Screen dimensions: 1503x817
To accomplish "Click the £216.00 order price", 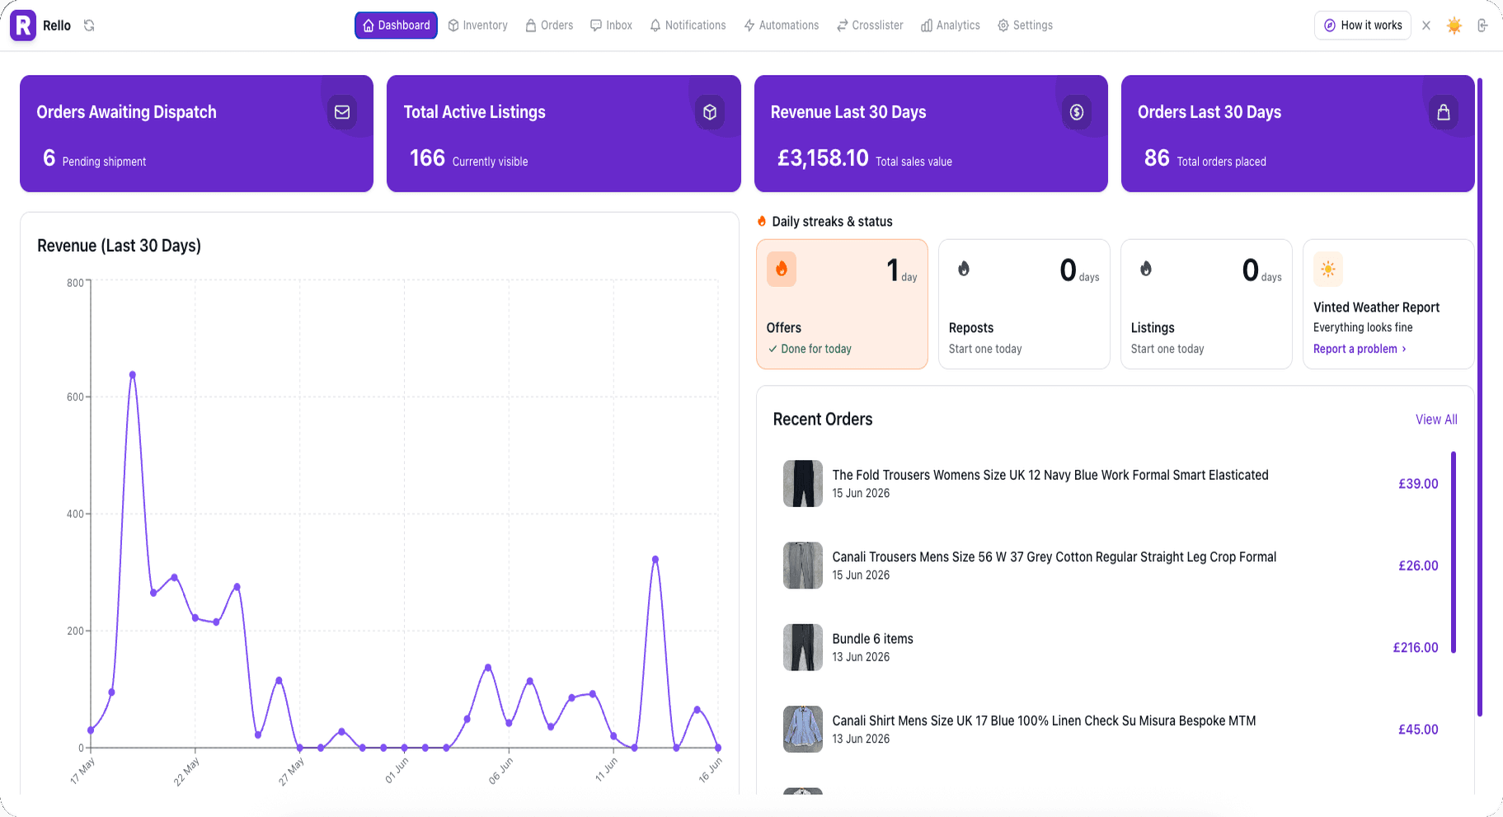I will [1416, 647].
